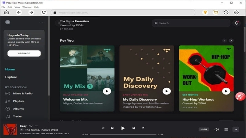The height and width of the screenshot is (138, 246).
Task: Reload the page with refresh icon
Action: (x=44, y=12)
